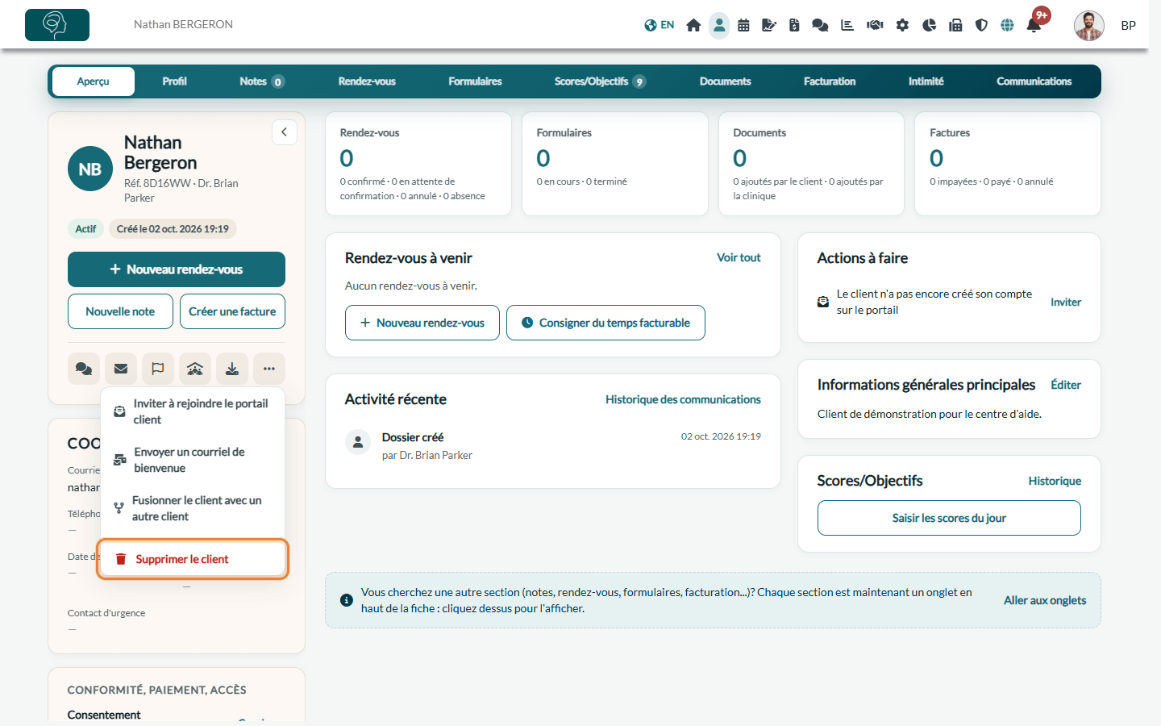Screen dimensions: 1161x726
Task: Click the flag icon in client actions
Action: click(158, 369)
